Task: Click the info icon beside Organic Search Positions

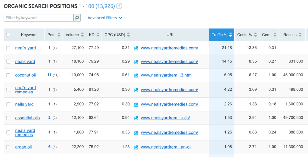Action: (119, 6)
